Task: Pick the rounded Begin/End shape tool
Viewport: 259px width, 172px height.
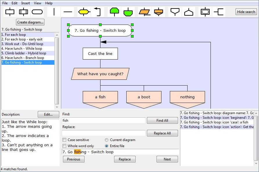Action: (x=37, y=12)
